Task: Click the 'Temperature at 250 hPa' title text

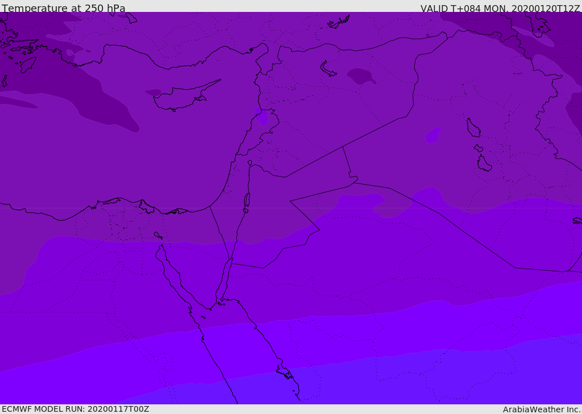Action: point(64,8)
